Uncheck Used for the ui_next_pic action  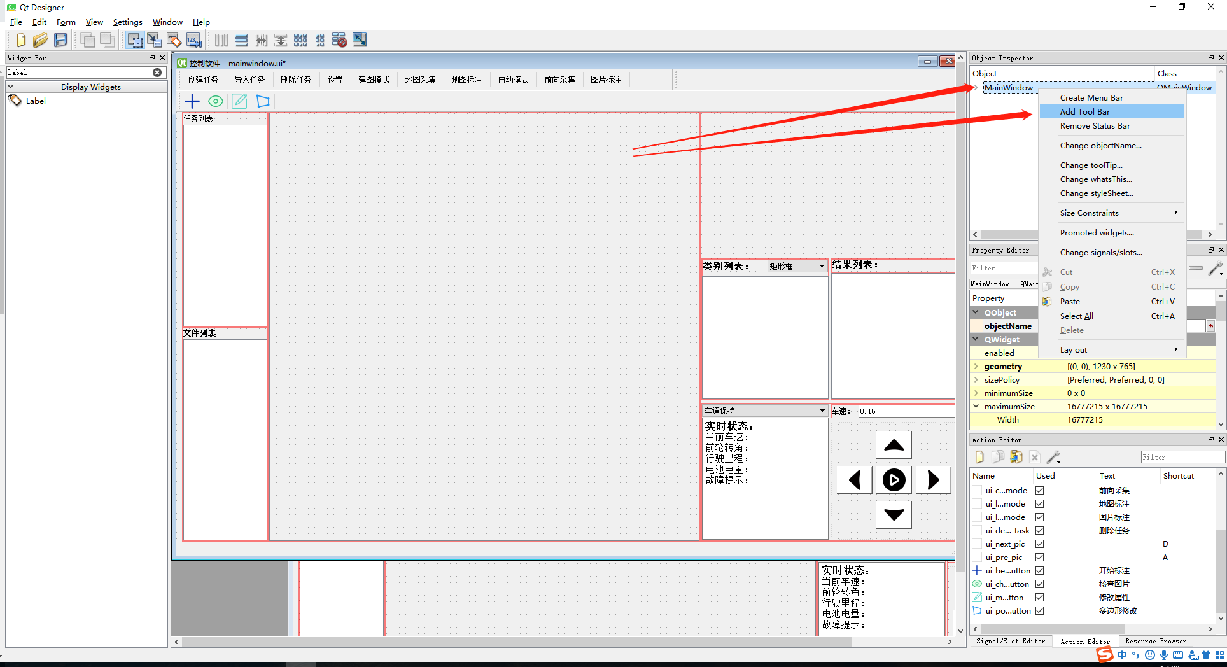(1040, 544)
